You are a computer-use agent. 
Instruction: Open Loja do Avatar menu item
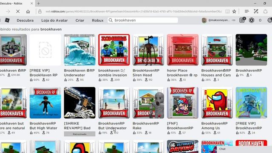[x=54, y=20]
